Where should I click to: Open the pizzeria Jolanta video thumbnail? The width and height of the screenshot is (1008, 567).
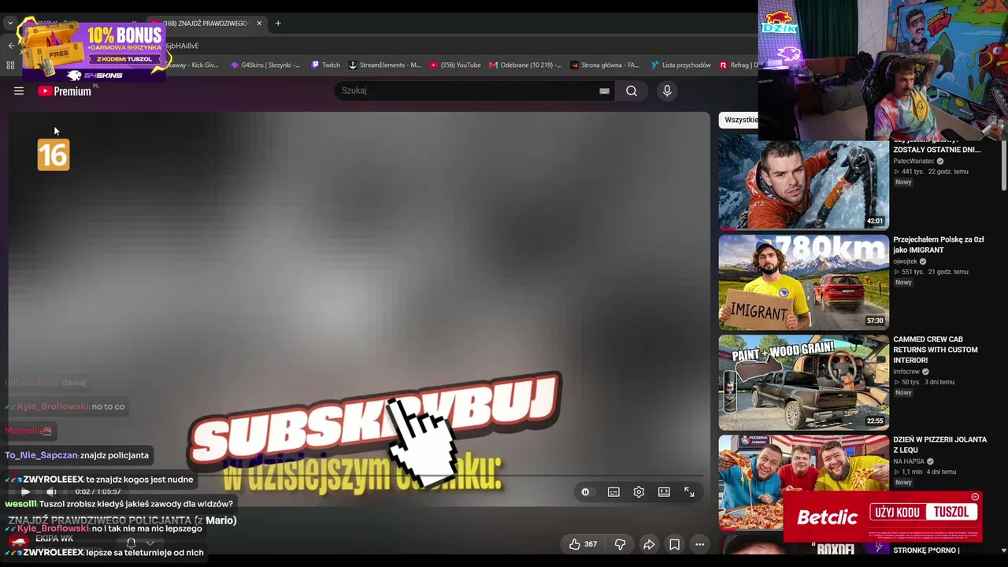(803, 483)
